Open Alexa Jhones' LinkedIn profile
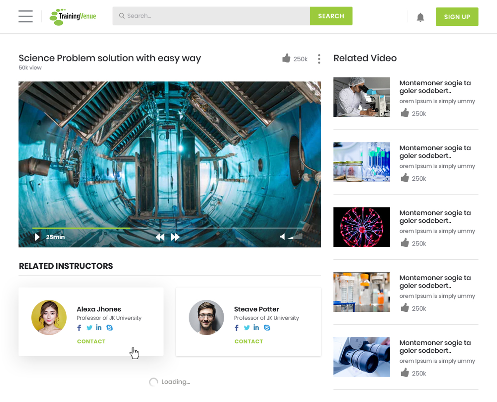Screen dimensions: 497x402 click(x=99, y=328)
